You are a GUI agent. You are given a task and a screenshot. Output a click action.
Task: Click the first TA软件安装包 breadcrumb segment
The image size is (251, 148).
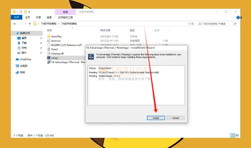click(49, 24)
